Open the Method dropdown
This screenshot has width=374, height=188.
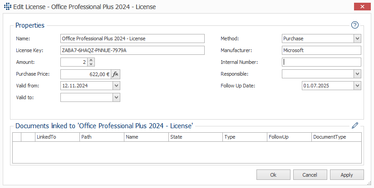point(357,39)
